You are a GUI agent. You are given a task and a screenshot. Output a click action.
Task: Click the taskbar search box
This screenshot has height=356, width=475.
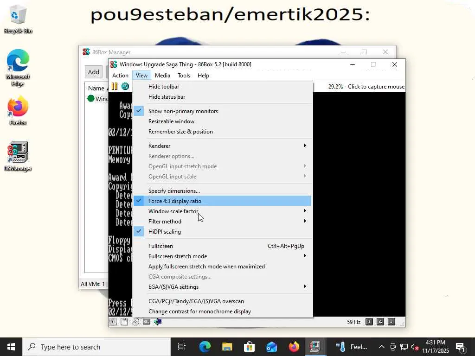tap(96, 347)
